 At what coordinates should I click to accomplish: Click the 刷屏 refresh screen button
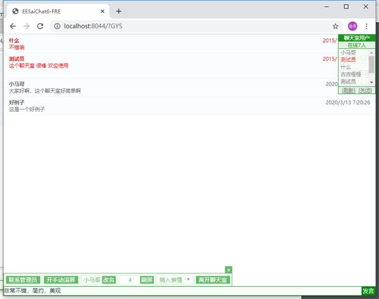(x=146, y=279)
